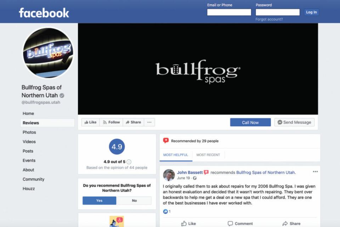The height and width of the screenshot is (227, 340).
Task: Click the globe privacy icon next to June 19
Action: click(x=195, y=178)
